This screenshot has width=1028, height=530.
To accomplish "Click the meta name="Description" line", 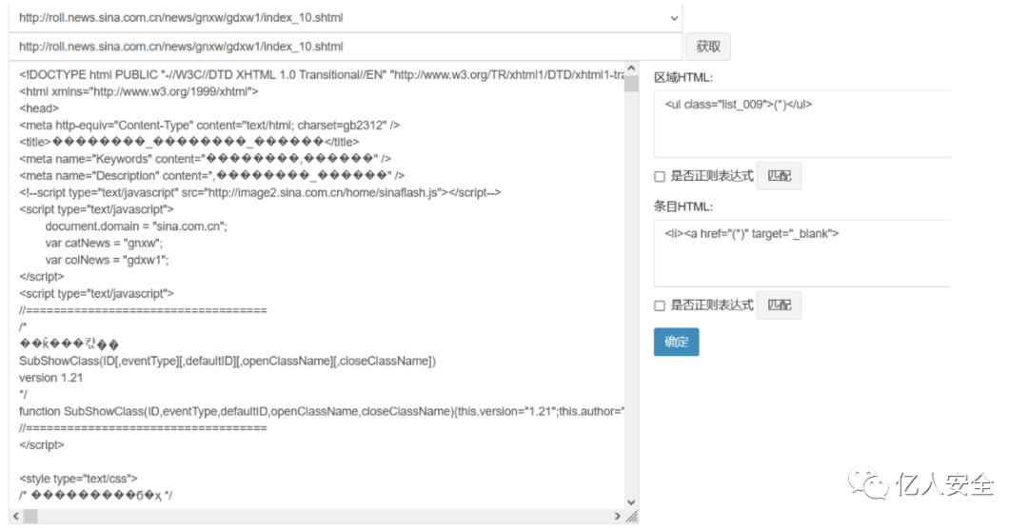I will (x=211, y=176).
